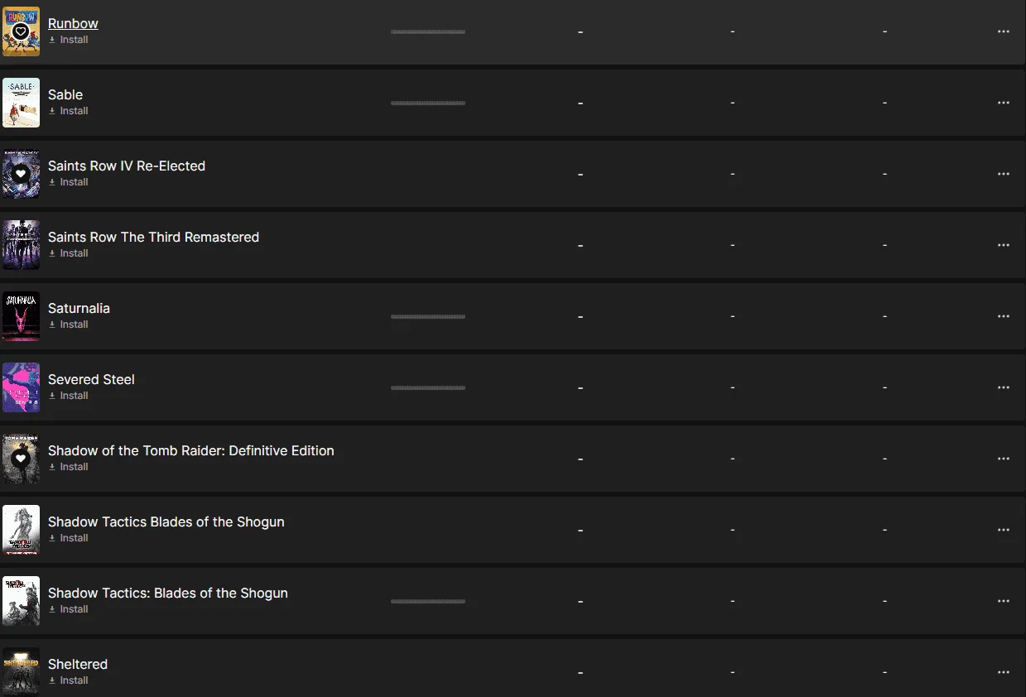The image size is (1026, 697).
Task: Install Runbow
Action: coord(69,40)
